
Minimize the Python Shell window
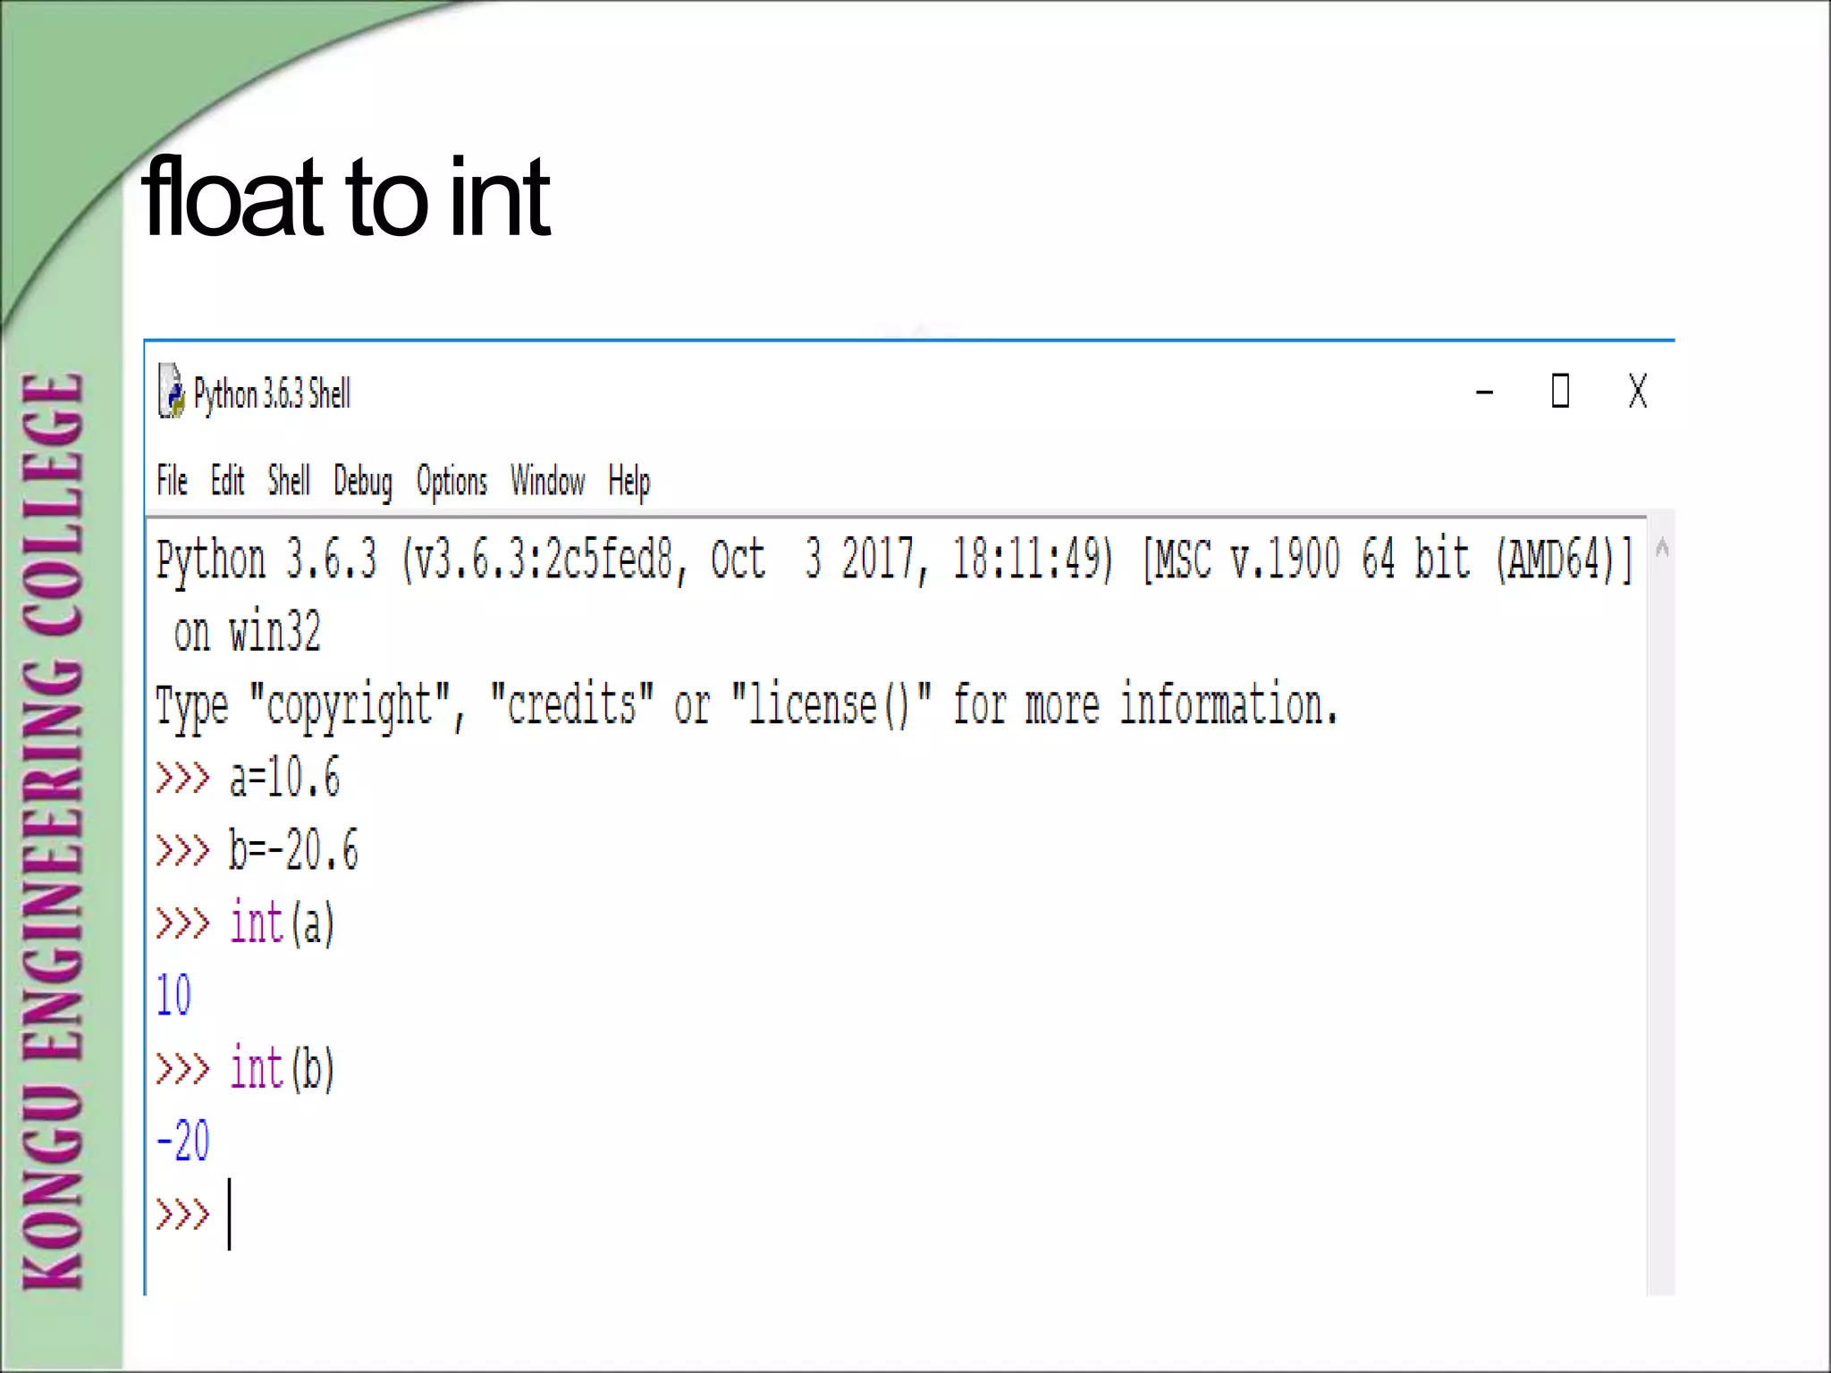[1484, 392]
